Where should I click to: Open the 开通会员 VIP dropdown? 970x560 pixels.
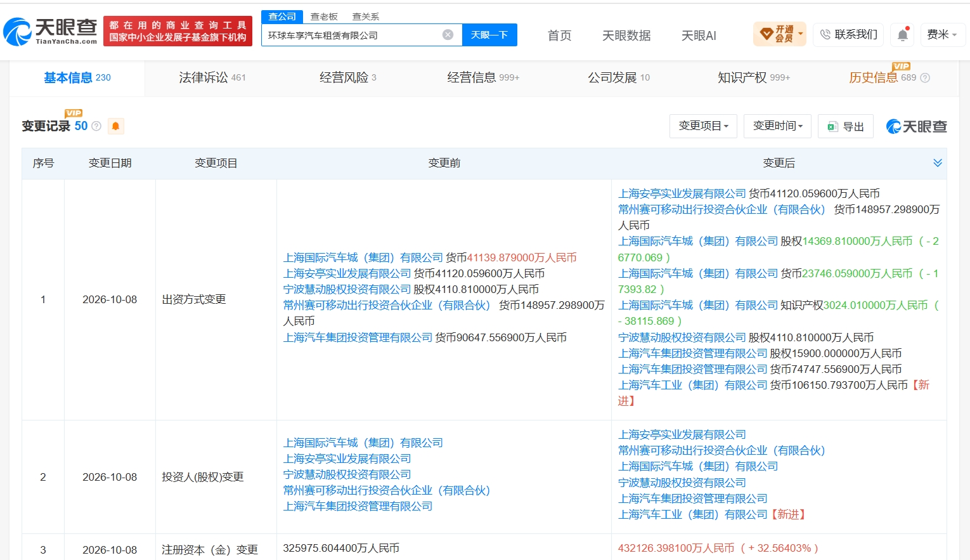point(779,34)
